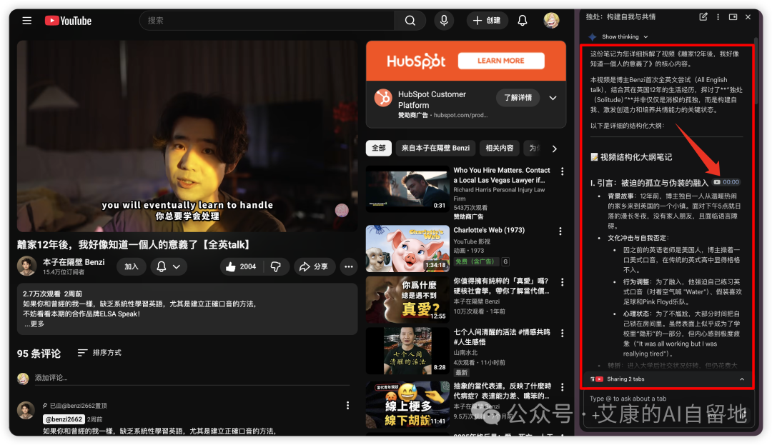Open the 線上梗多線下胡說 thumbnail
This screenshot has height=445, width=772.
(x=407, y=405)
